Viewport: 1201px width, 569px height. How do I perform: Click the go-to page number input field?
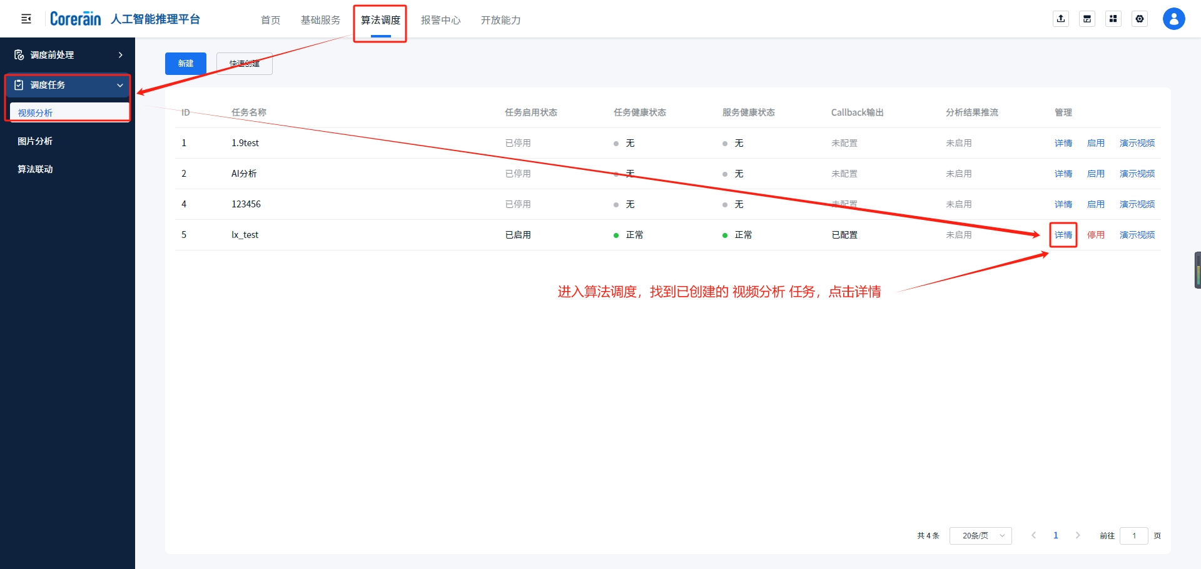coord(1133,535)
